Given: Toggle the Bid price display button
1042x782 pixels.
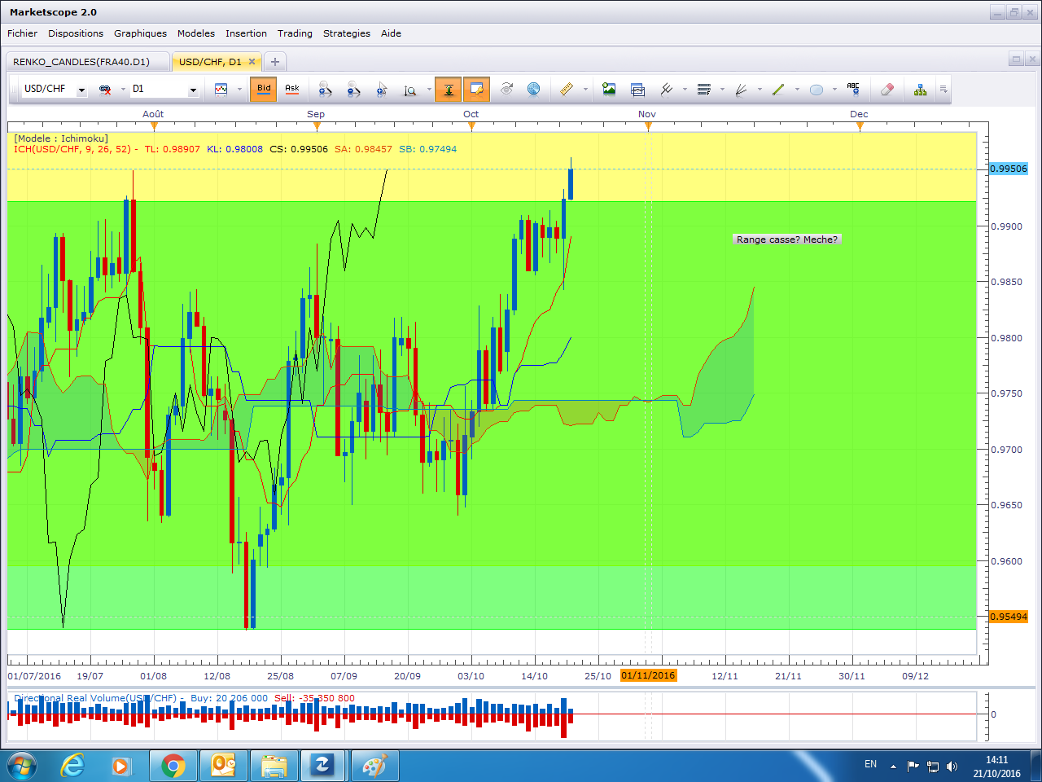Looking at the screenshot, I should (x=264, y=90).
